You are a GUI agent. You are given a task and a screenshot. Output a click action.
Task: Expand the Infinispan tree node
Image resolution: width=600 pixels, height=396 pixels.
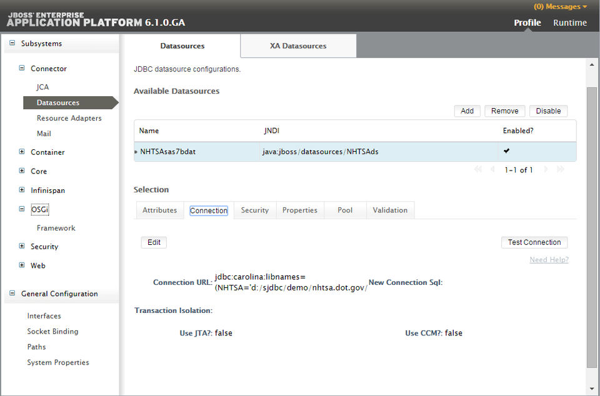(22, 190)
